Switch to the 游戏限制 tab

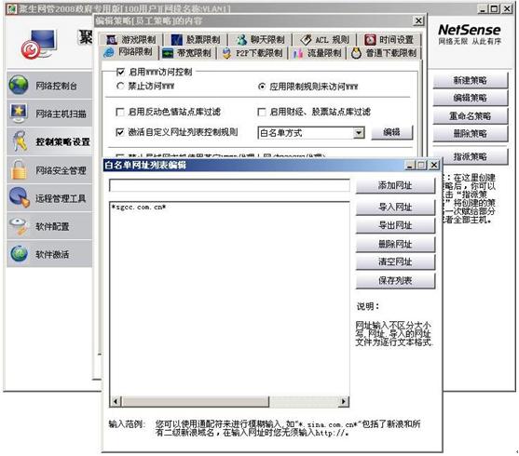(x=131, y=40)
